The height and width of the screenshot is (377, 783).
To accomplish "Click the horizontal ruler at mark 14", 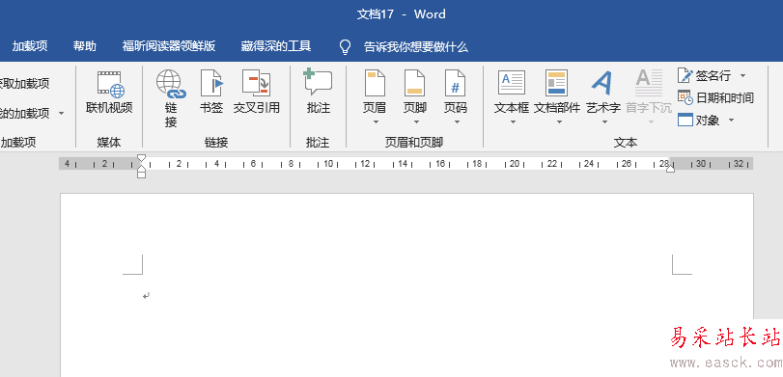I will coord(403,164).
